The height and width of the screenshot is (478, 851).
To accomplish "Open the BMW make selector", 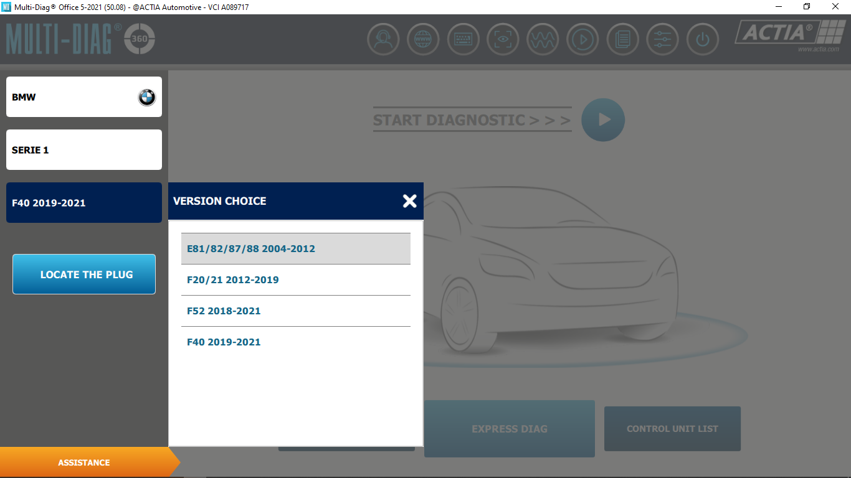I will click(x=84, y=97).
